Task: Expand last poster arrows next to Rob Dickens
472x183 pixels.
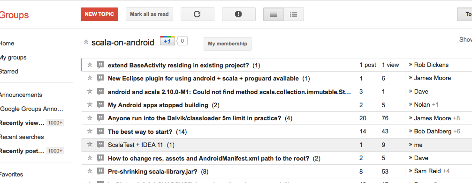Action: [x=410, y=65]
